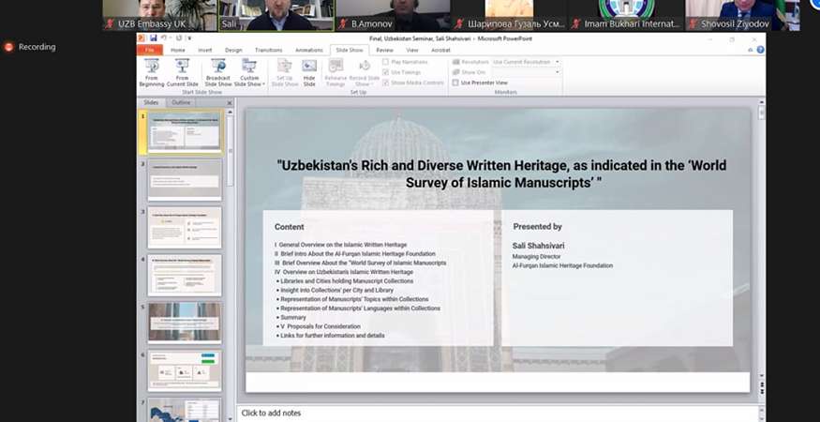
Task: Close the Slides panel with X
Action: pyautogui.click(x=230, y=102)
